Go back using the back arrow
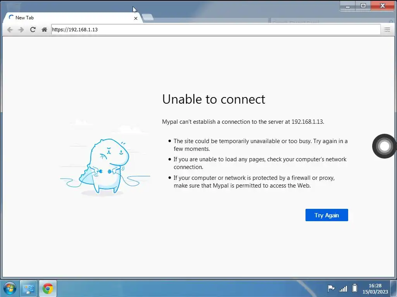397x297 pixels. (10, 29)
